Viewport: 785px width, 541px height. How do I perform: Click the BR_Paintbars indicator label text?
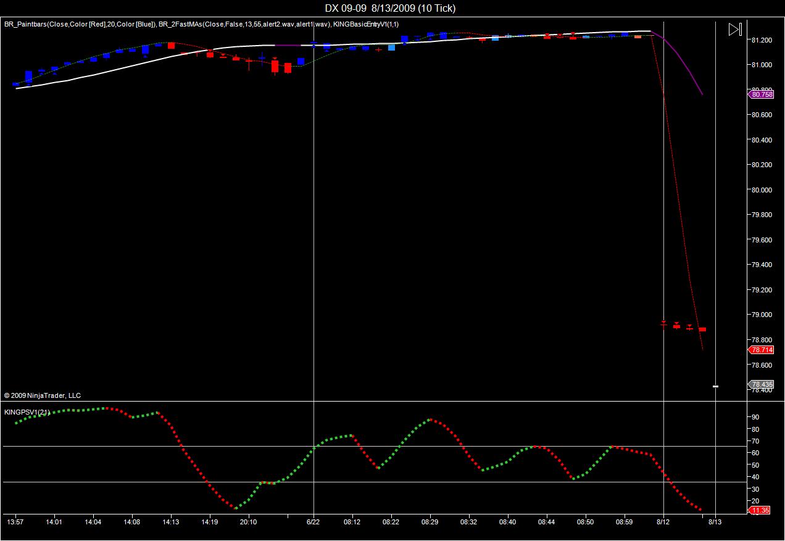[80, 24]
